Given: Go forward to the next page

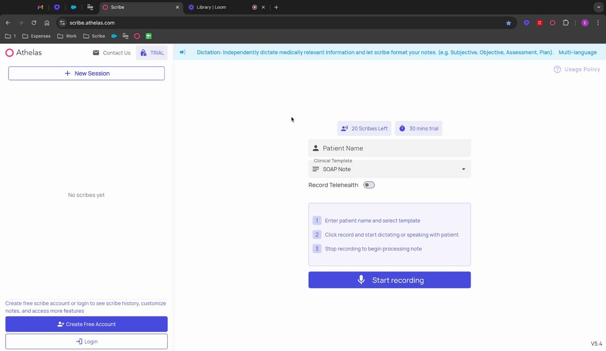Looking at the screenshot, I should 21,23.
